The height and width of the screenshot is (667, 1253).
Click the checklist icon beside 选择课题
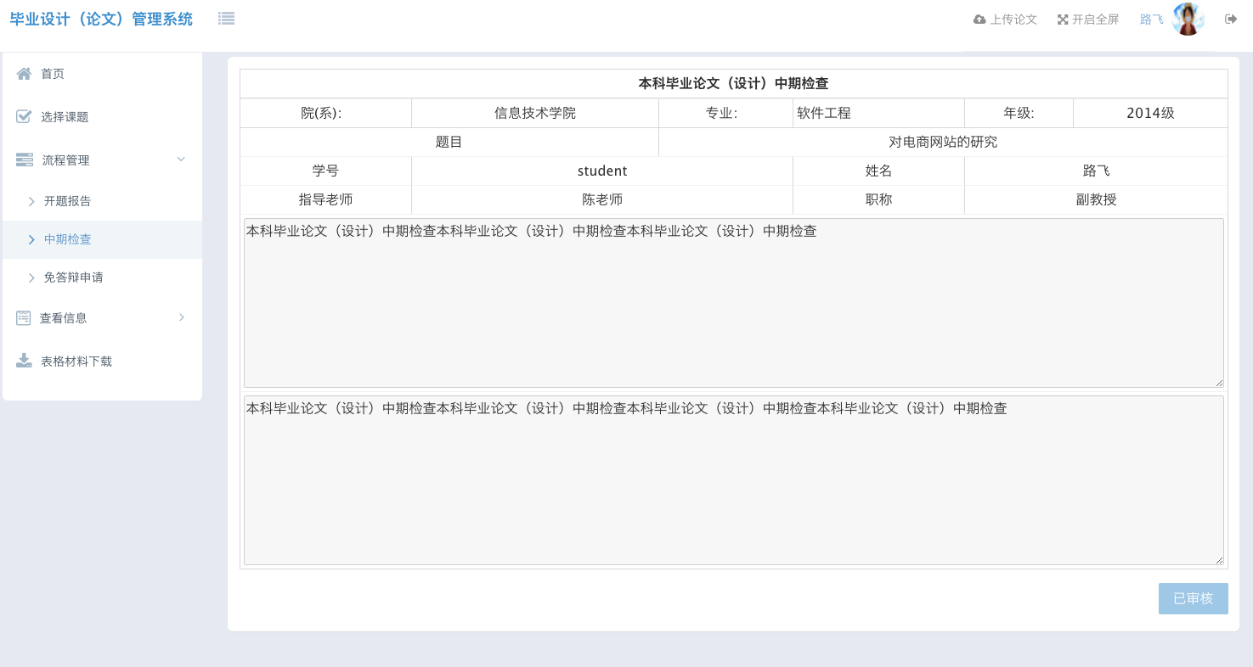click(24, 116)
